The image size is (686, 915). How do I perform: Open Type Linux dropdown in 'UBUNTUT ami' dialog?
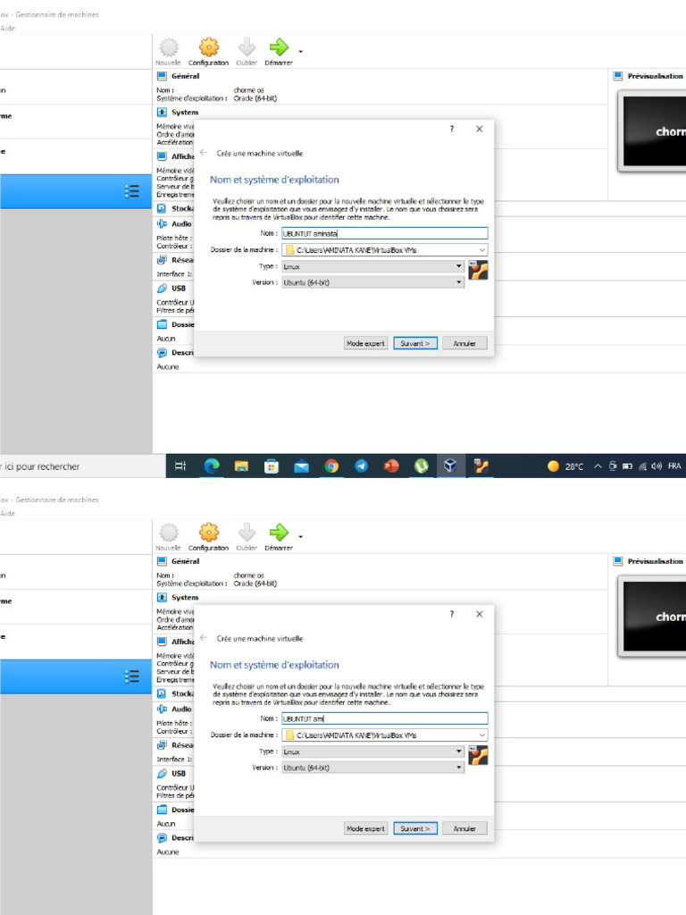click(372, 751)
